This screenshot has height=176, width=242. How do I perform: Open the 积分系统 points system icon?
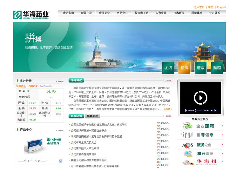pyautogui.click(x=188, y=153)
